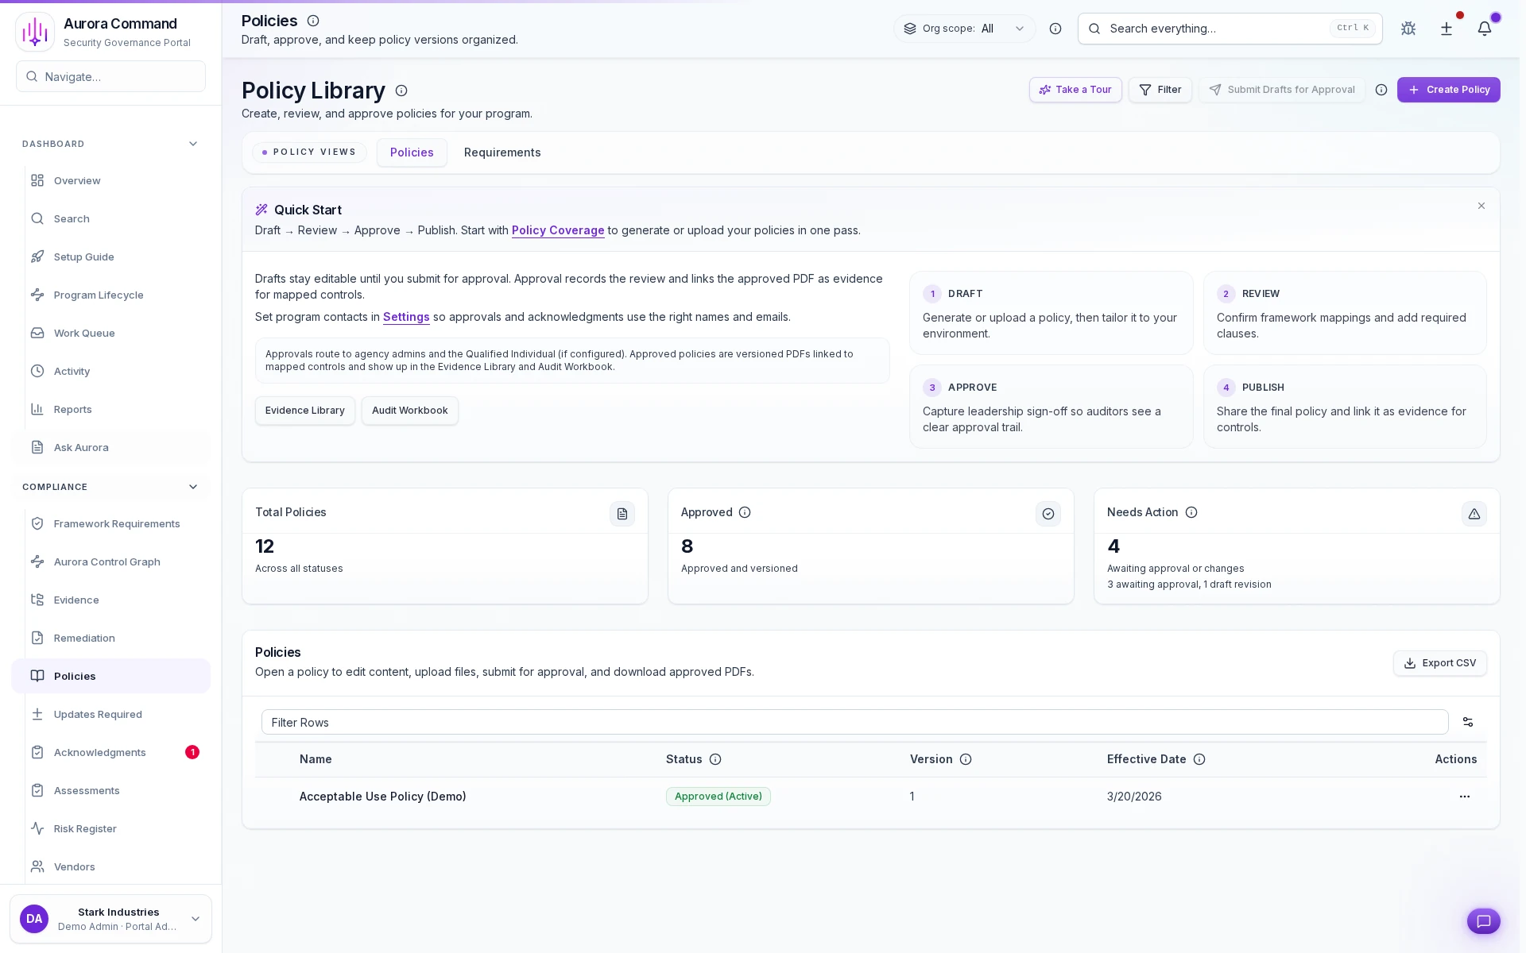Open the debug/bug report icon in header

1408,29
